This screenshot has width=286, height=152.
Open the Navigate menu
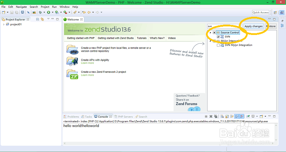pos(21,7)
